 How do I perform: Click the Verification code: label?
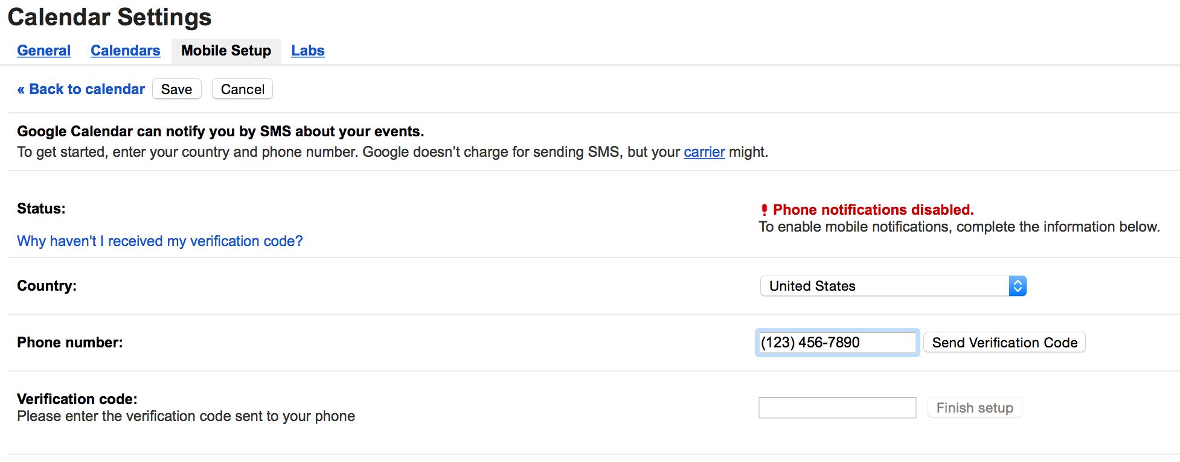[77, 399]
